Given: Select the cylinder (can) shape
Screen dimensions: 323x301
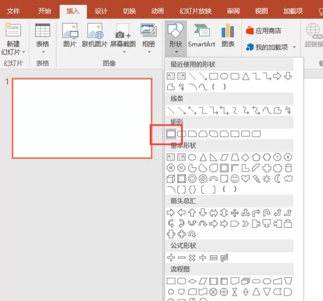Looking at the screenshot, I should pyautogui.click(x=288, y=168).
